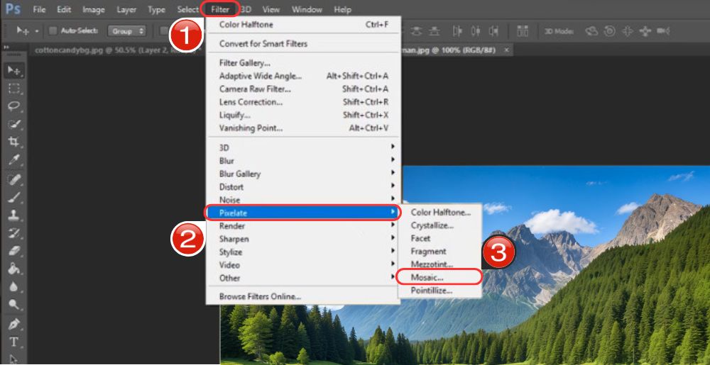Pick the Lasso tool
Screen dimensions: 710x365
(13, 106)
